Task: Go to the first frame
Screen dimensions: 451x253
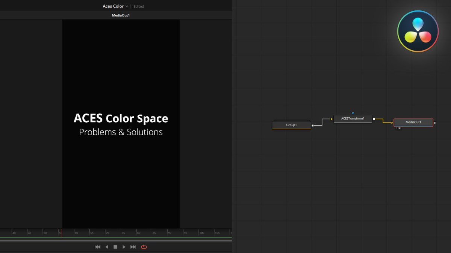Action: (97, 247)
